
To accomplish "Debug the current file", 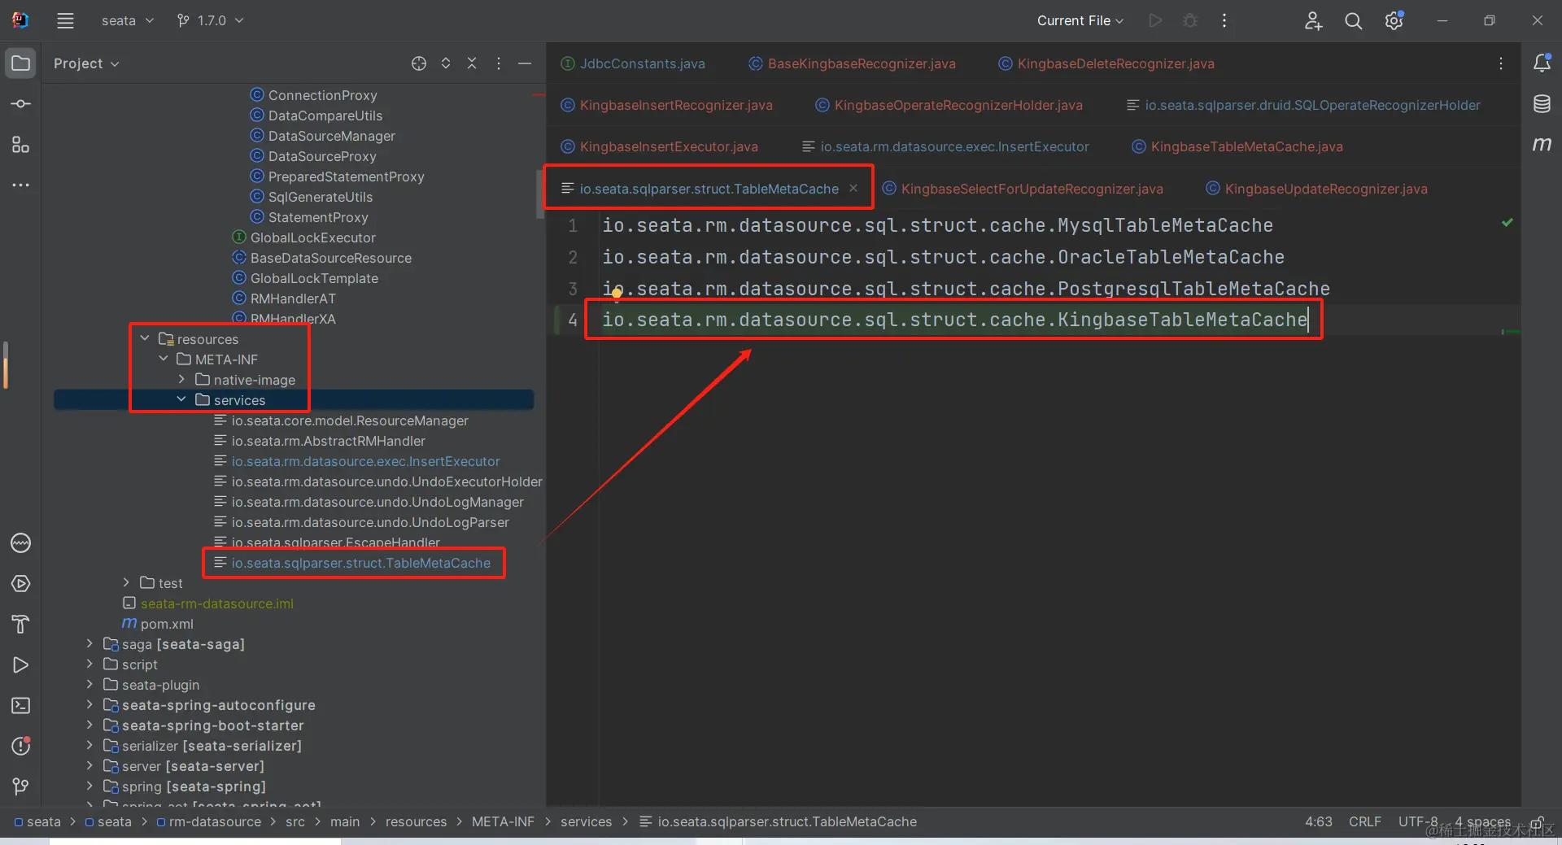I will (x=1190, y=21).
